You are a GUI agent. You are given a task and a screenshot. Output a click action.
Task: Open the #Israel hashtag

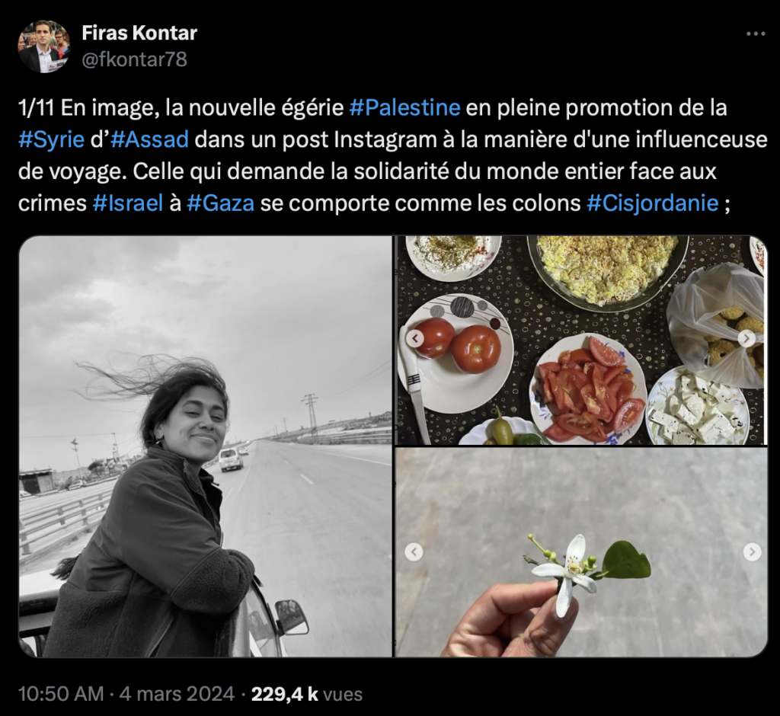tap(128, 203)
